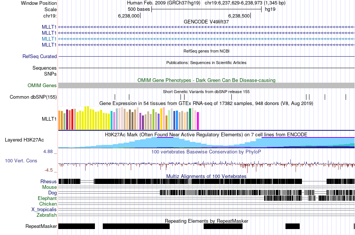Open the OMIM Genes track label
The width and height of the screenshot is (355, 235).
click(x=42, y=85)
